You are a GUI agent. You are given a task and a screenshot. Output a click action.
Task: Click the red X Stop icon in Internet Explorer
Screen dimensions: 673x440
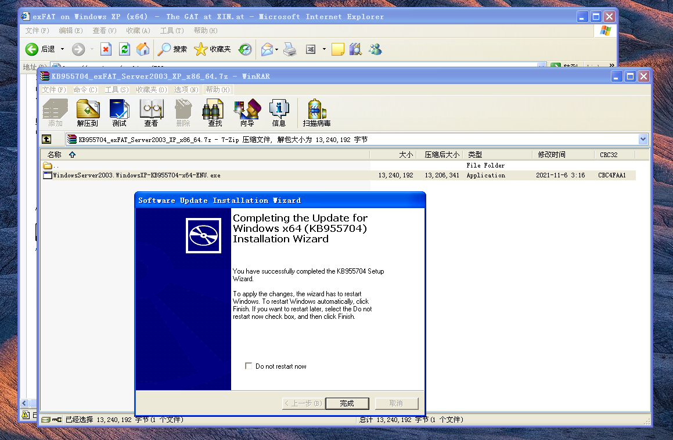coord(106,49)
